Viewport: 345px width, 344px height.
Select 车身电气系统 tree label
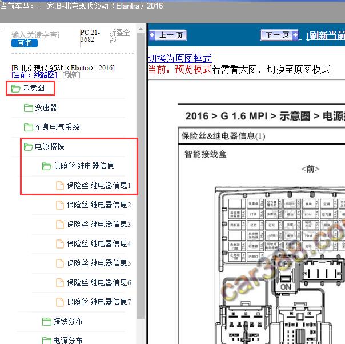click(57, 127)
